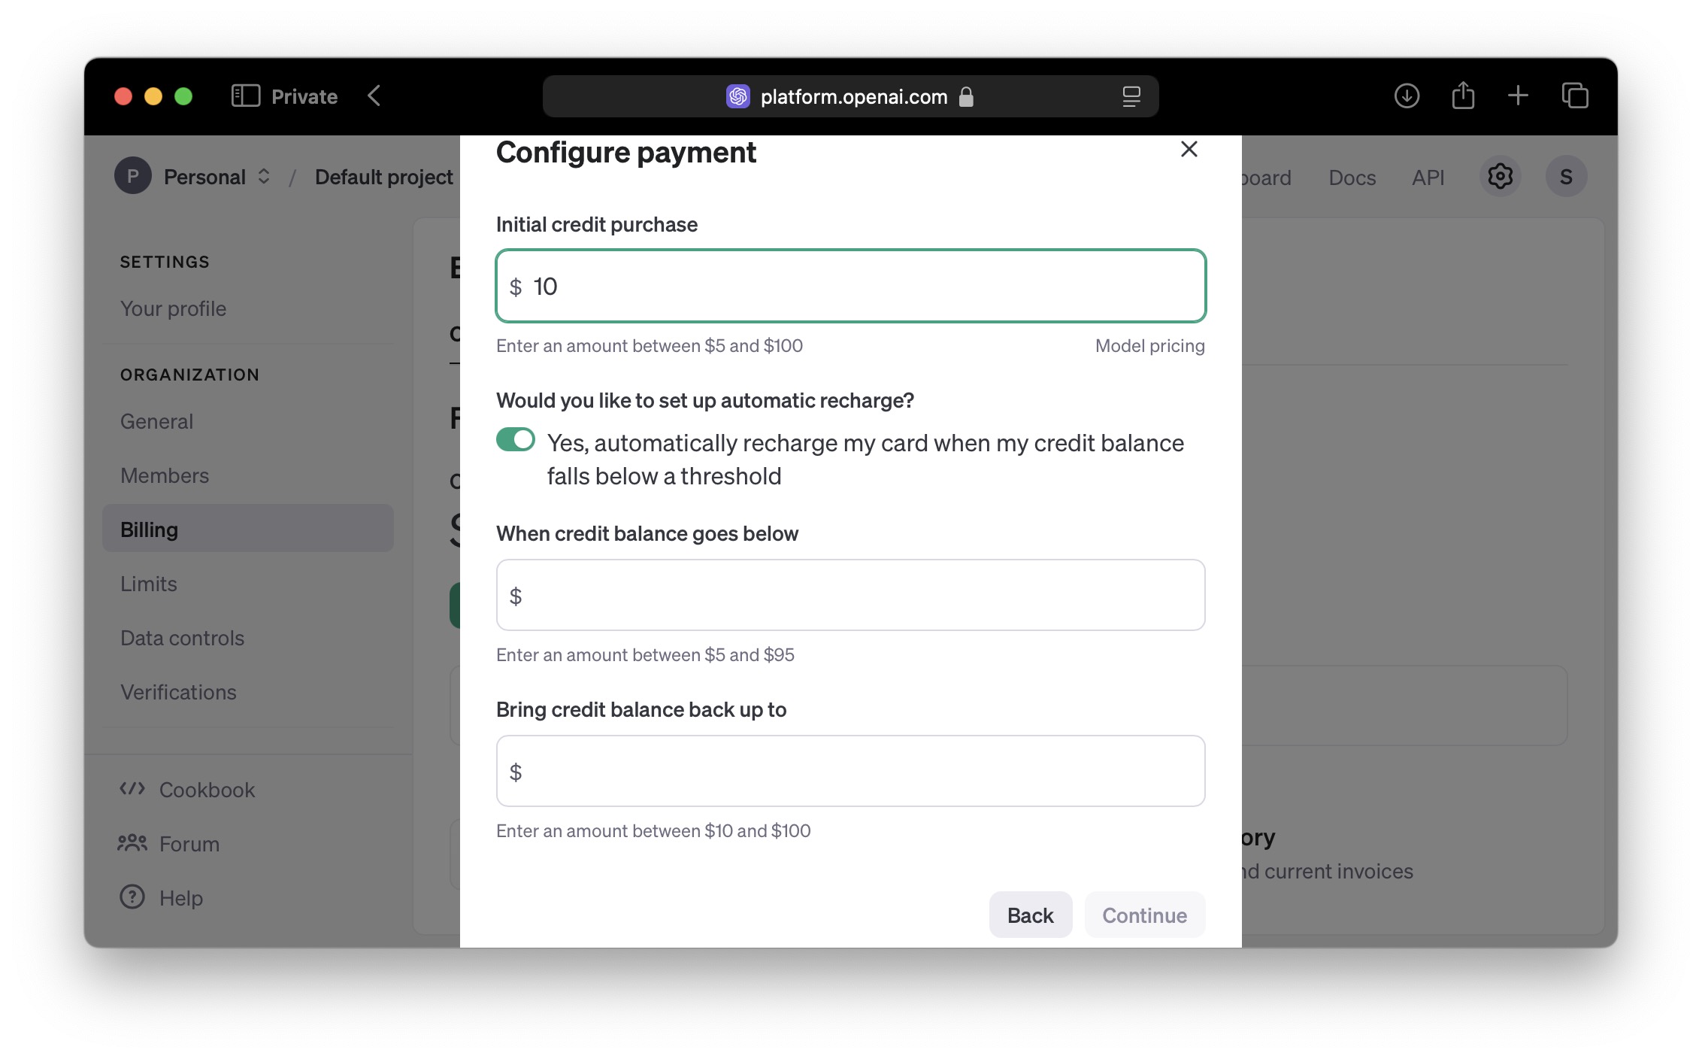1702x1059 pixels.
Task: Open the Verifications page
Action: pyautogui.click(x=179, y=692)
